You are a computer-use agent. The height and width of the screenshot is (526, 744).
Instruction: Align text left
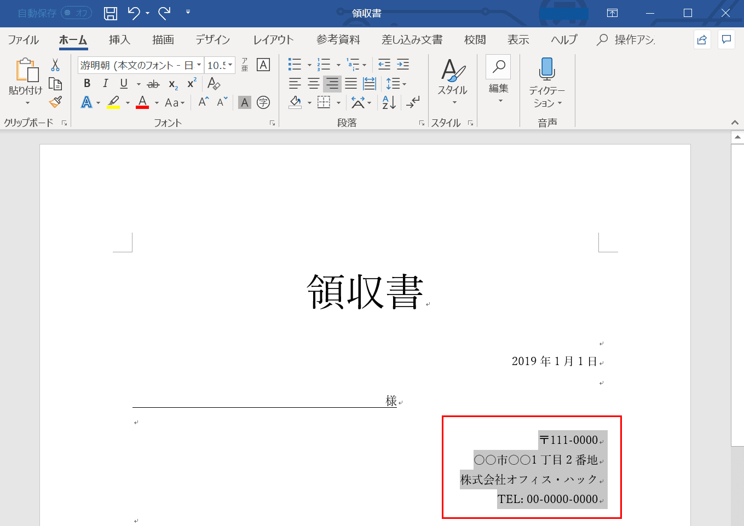point(295,83)
